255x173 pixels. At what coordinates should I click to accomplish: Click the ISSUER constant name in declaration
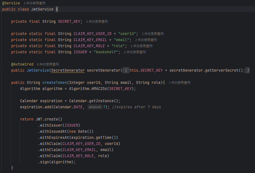coord(80,52)
